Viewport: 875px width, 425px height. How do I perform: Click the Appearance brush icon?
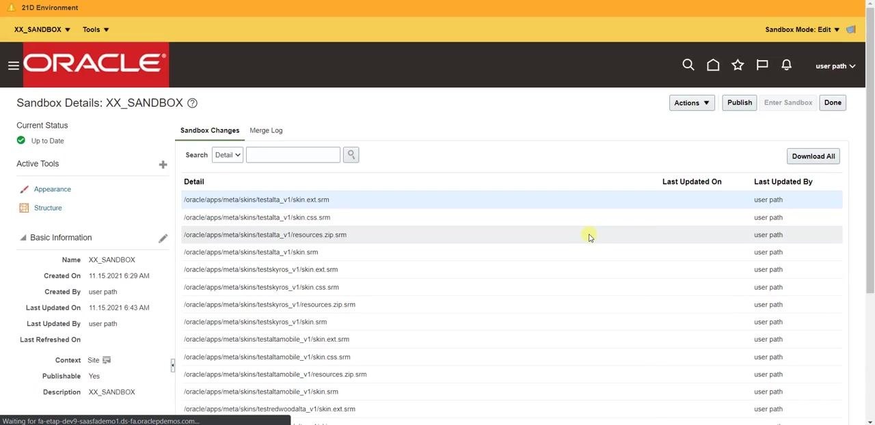tap(24, 189)
